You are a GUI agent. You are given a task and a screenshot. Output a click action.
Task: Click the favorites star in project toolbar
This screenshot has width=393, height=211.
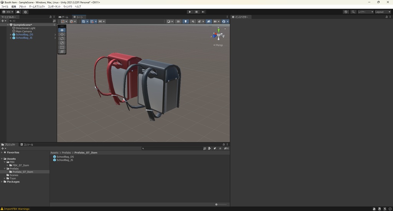[x=220, y=148]
